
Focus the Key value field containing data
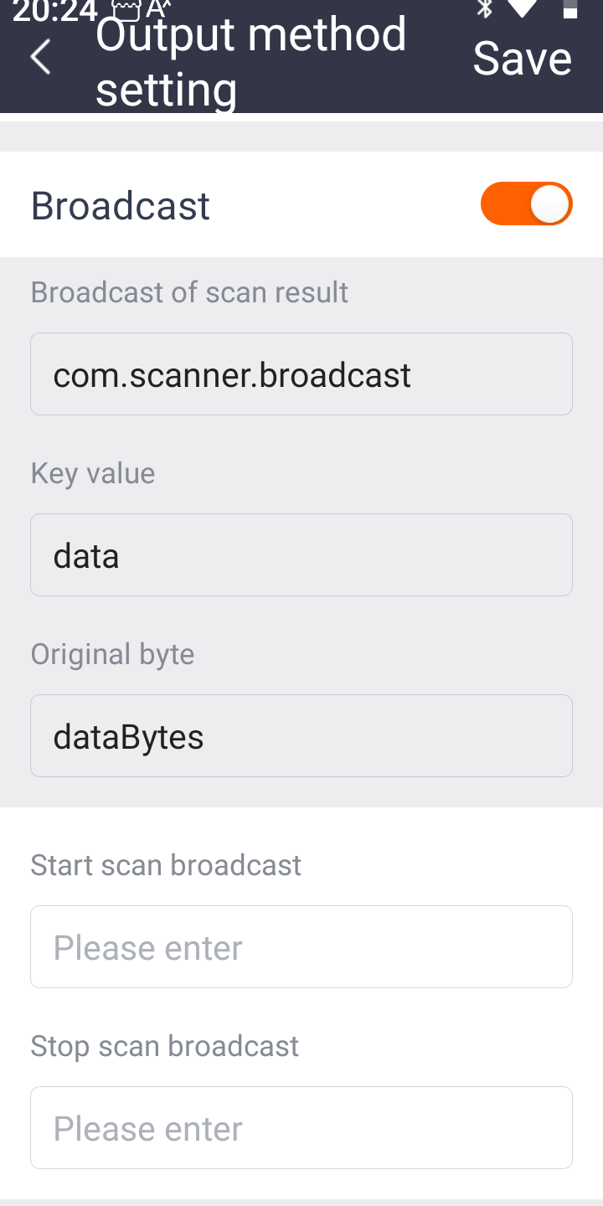click(x=301, y=555)
